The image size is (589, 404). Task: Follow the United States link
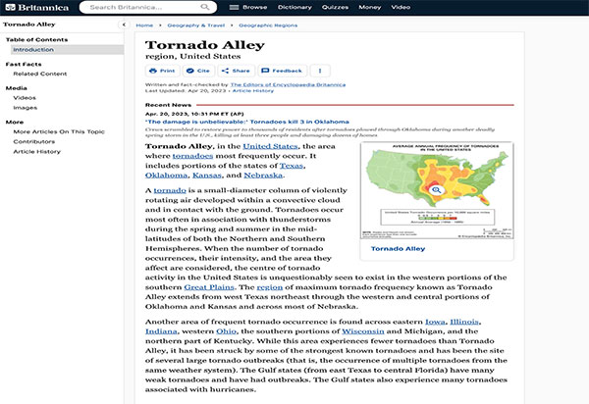(x=270, y=146)
